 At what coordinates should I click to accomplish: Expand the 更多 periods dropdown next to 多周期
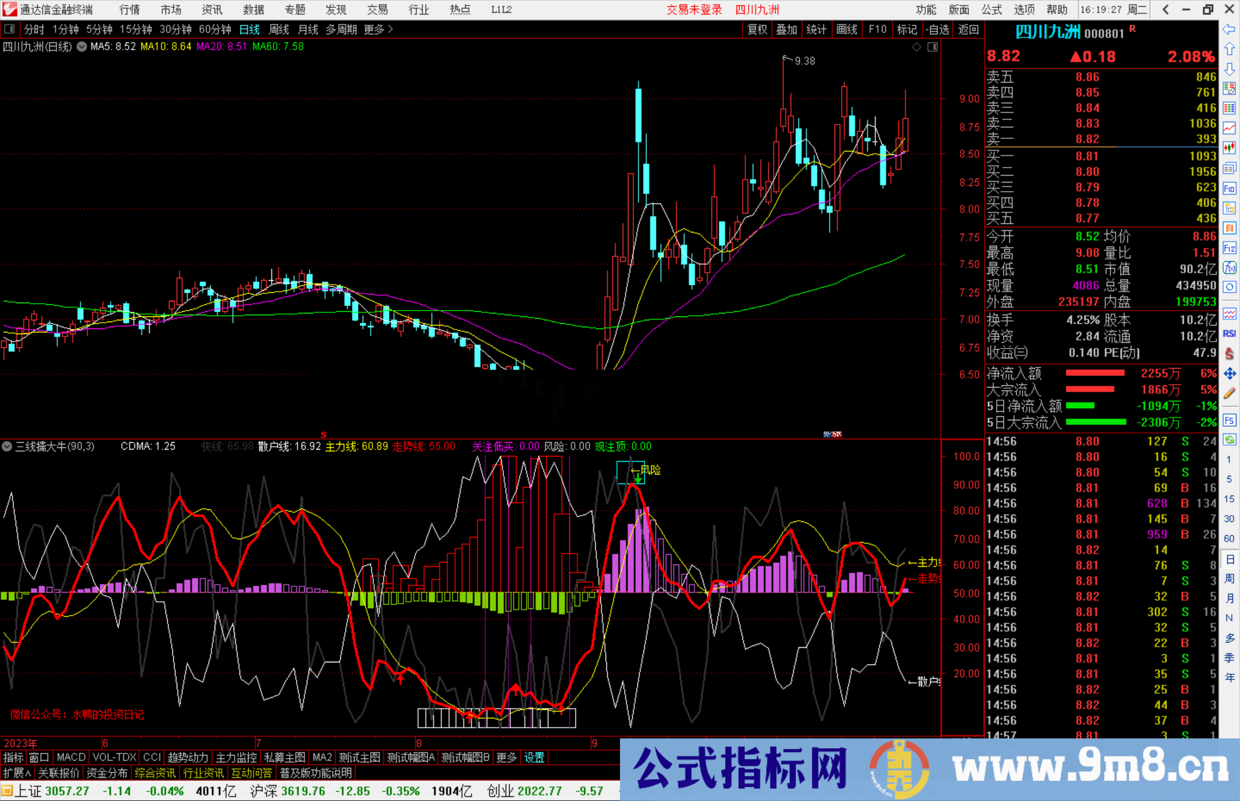(374, 29)
